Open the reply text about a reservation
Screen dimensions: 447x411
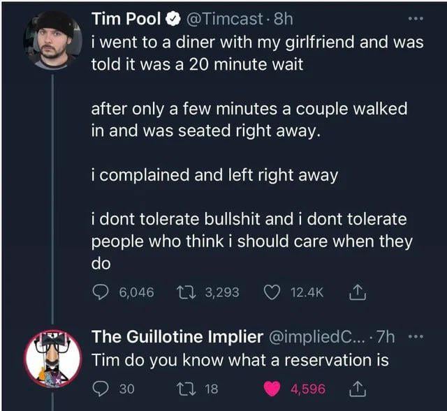click(x=241, y=361)
